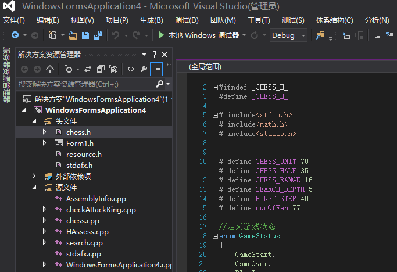Open the debugger target dropdown arrow
The height and width of the screenshot is (272, 397).
pyautogui.click(x=244, y=35)
